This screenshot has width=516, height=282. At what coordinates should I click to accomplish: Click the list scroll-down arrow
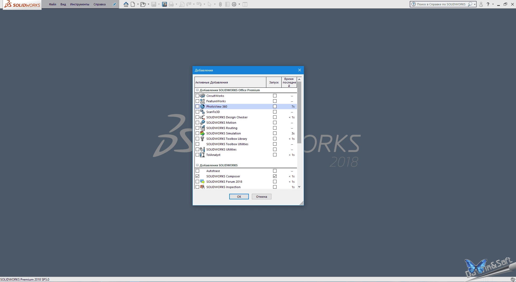tap(299, 187)
